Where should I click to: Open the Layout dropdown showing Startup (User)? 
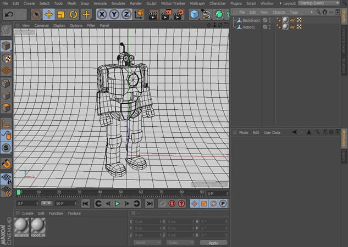click(x=319, y=3)
